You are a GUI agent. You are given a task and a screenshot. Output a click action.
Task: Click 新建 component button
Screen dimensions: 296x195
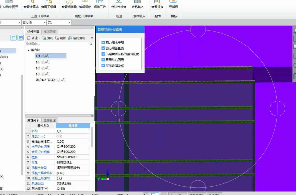pyautogui.click(x=32, y=38)
